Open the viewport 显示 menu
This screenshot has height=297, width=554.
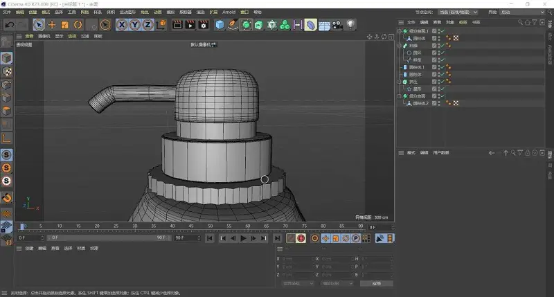59,36
